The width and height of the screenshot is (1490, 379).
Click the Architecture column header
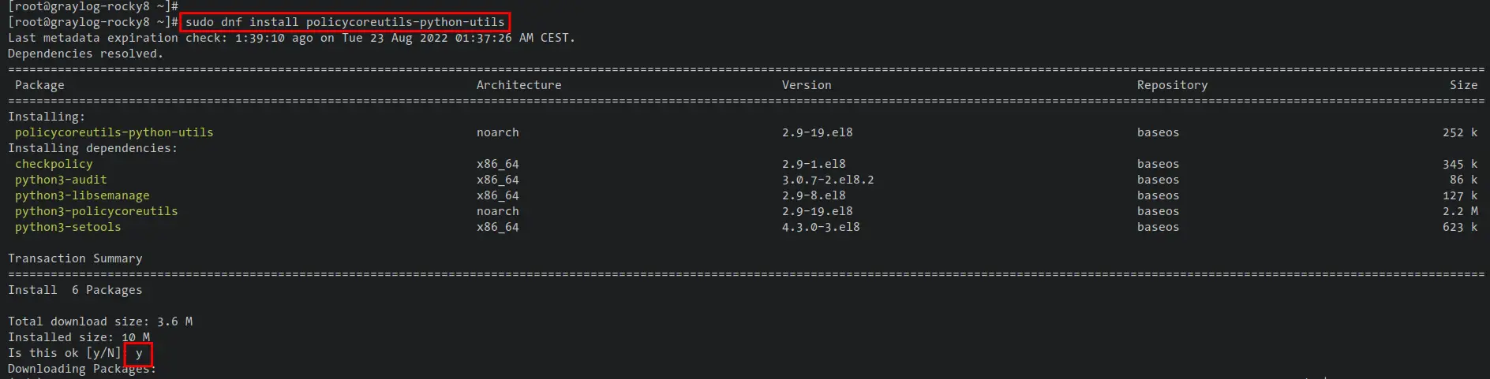(x=519, y=85)
